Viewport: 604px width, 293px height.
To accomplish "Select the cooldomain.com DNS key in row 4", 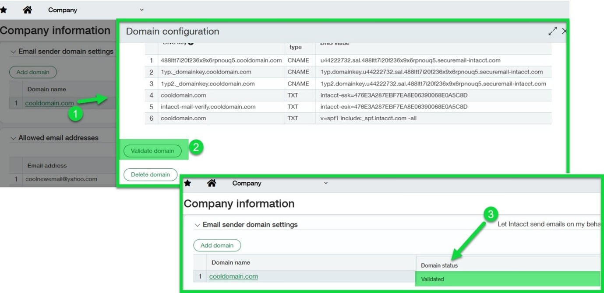I will point(221,95).
